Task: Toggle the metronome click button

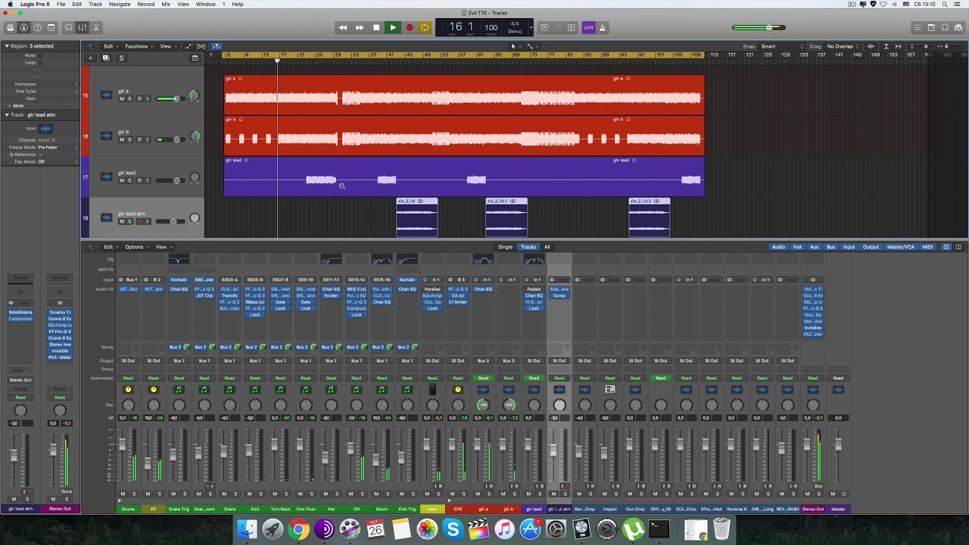Action: point(603,28)
